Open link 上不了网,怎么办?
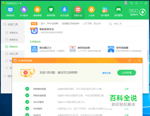This screenshot has width=150, height=116. click(x=92, y=24)
